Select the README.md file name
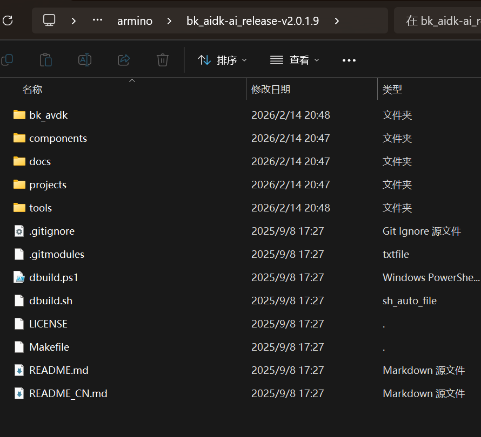Image resolution: width=481 pixels, height=437 pixels. pyautogui.click(x=59, y=370)
